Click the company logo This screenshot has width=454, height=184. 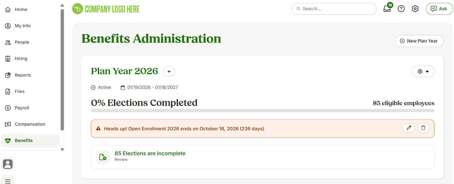click(x=106, y=9)
